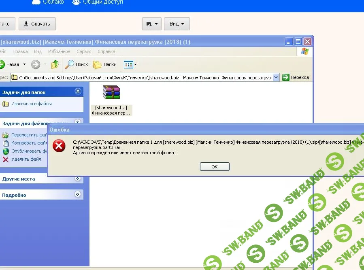The image size is (364, 270).
Task: Open the Вид dropdown in cloud toolbar
Action: 177,24
